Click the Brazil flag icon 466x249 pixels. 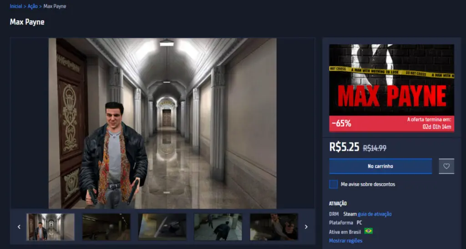(x=368, y=231)
